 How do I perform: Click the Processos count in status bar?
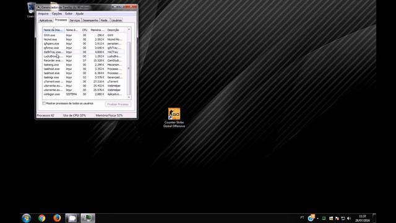[x=46, y=115]
